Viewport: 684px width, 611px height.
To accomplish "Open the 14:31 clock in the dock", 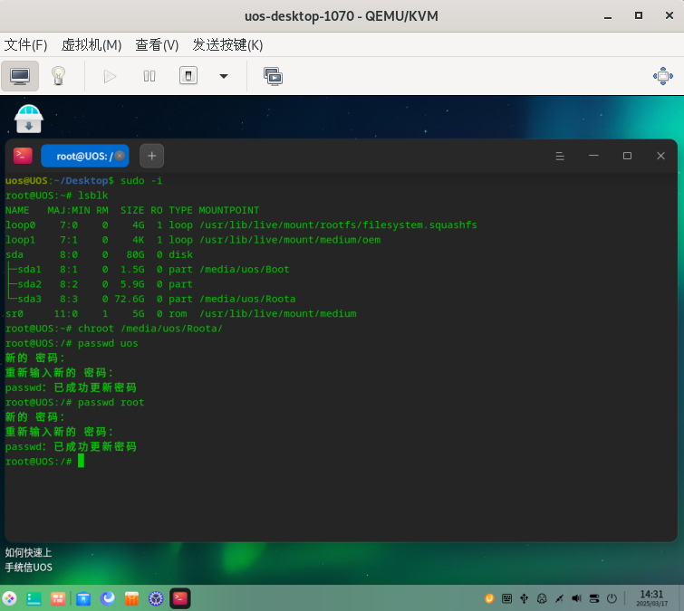I will pos(651,598).
